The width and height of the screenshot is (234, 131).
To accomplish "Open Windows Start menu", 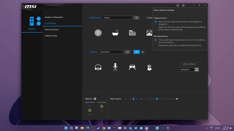I will click(x=66, y=128).
